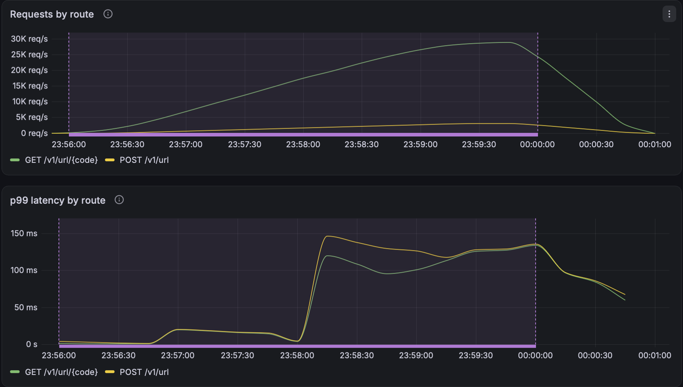Viewport: 683px width, 387px height.
Task: Click the p99 latency by route title
Action: pos(58,201)
